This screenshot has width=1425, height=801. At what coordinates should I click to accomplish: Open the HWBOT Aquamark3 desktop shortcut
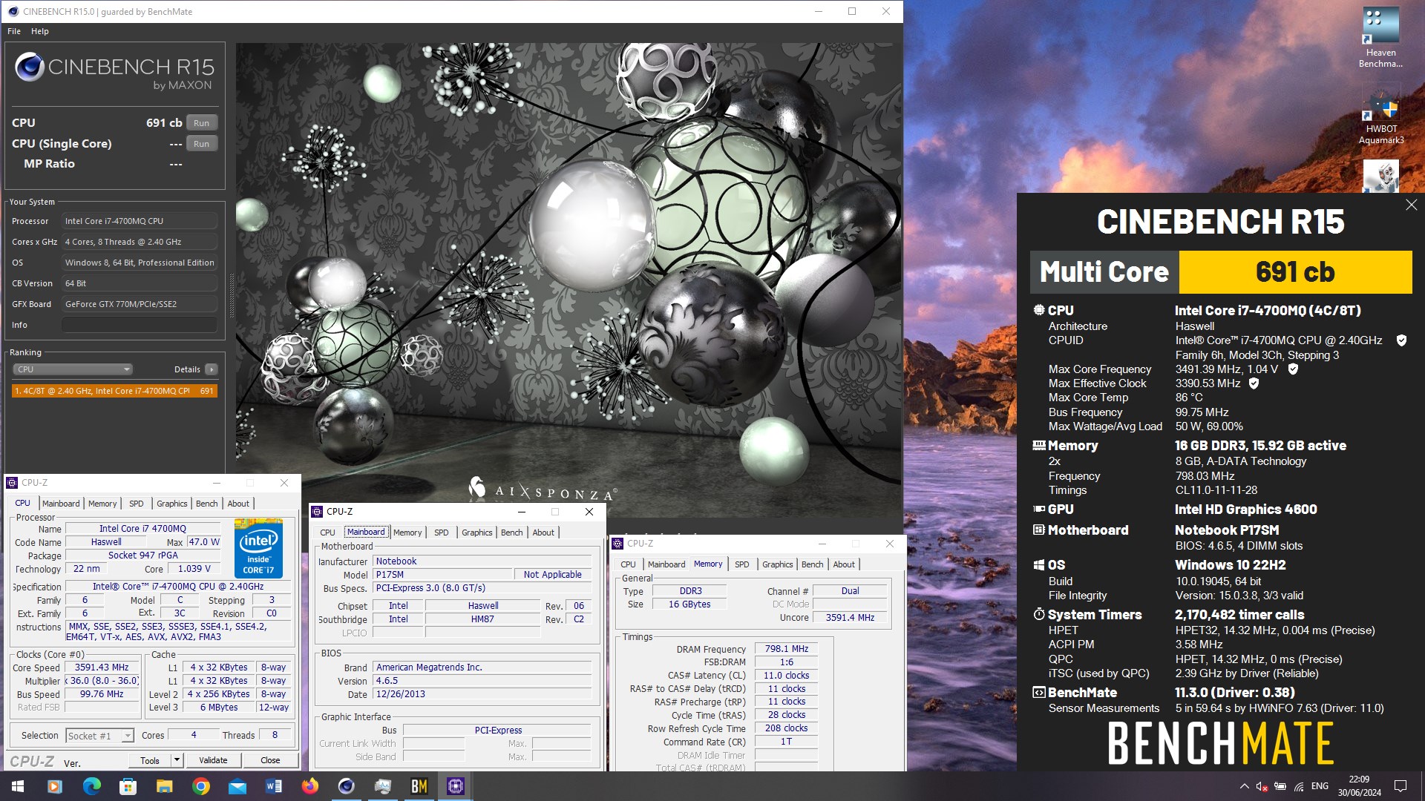(x=1380, y=115)
